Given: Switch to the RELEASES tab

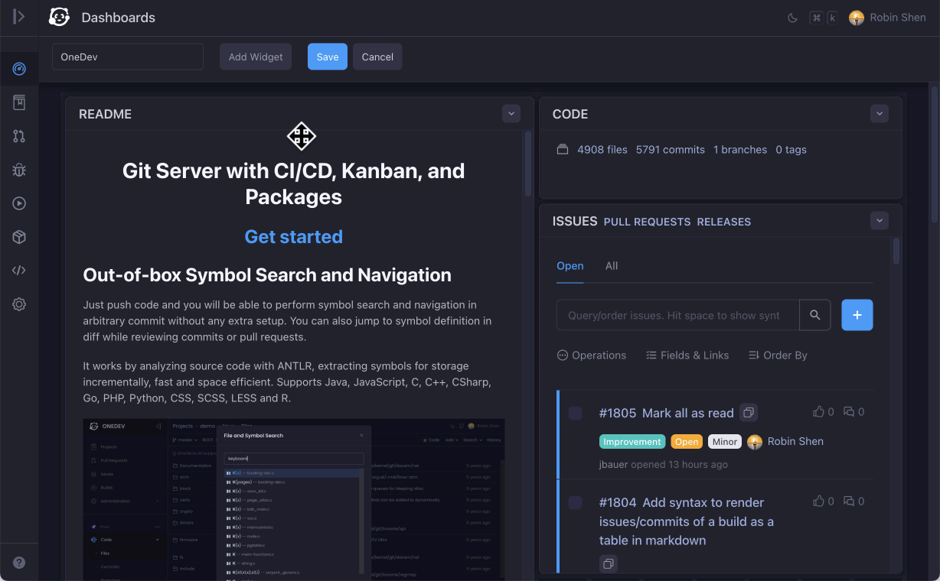Looking at the screenshot, I should (723, 222).
